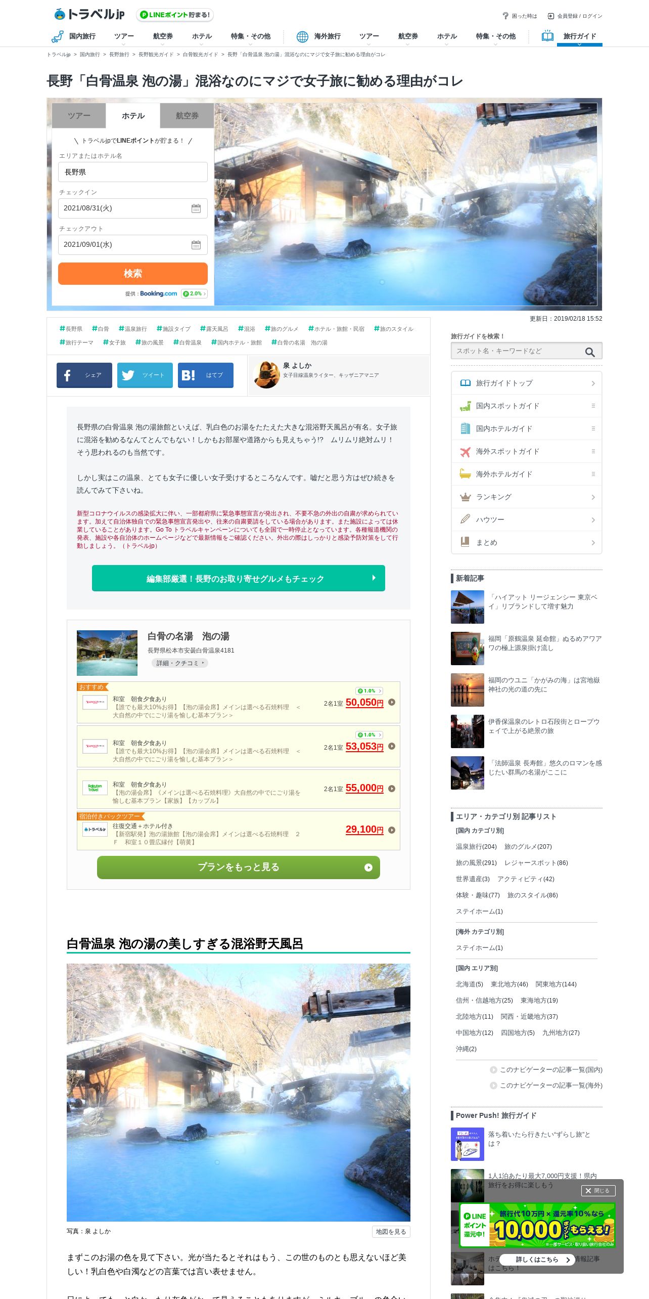Select the ホテル search tab
The height and width of the screenshot is (1299, 649).
[x=133, y=116]
